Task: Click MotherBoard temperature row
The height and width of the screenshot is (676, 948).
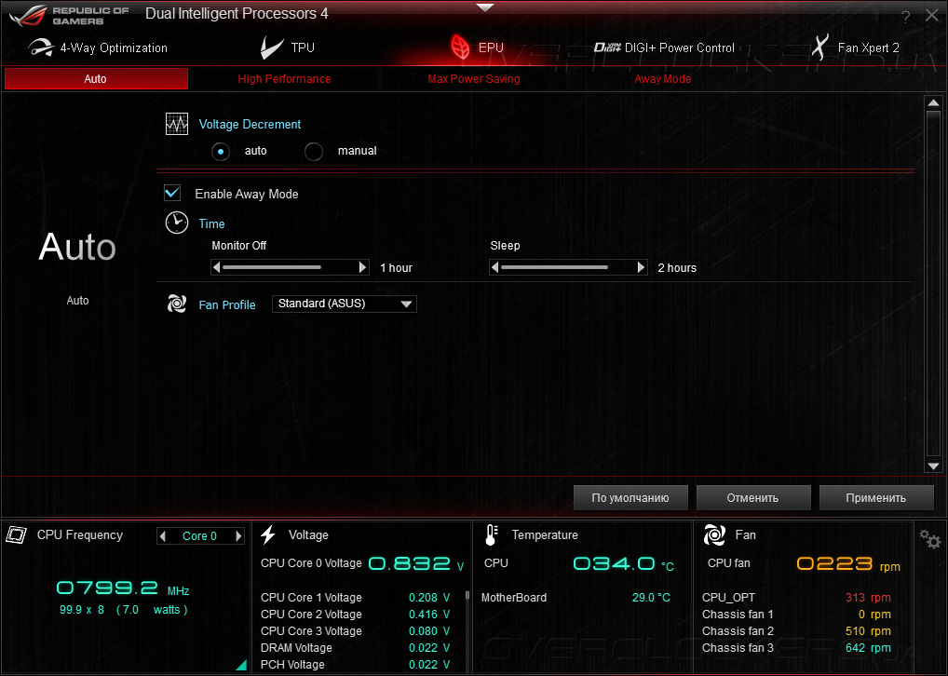Action: point(576,598)
